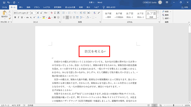Switch to the 挿入 tab
The image size is (191, 107).
21,8
